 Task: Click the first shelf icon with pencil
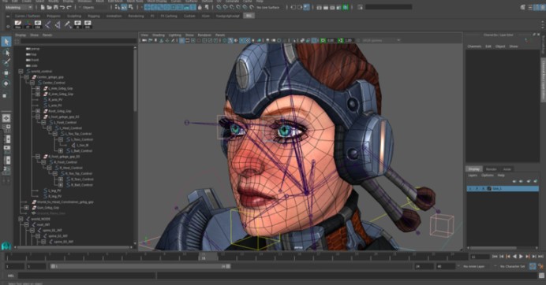(18, 24)
